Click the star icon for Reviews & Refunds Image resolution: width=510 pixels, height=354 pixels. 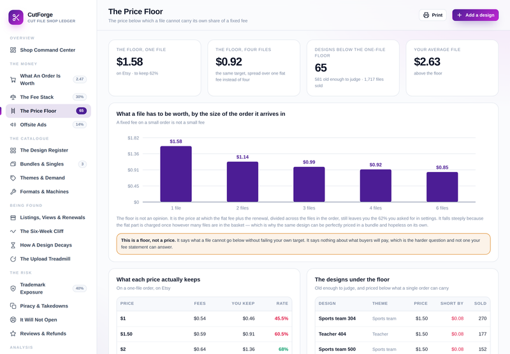(13, 334)
